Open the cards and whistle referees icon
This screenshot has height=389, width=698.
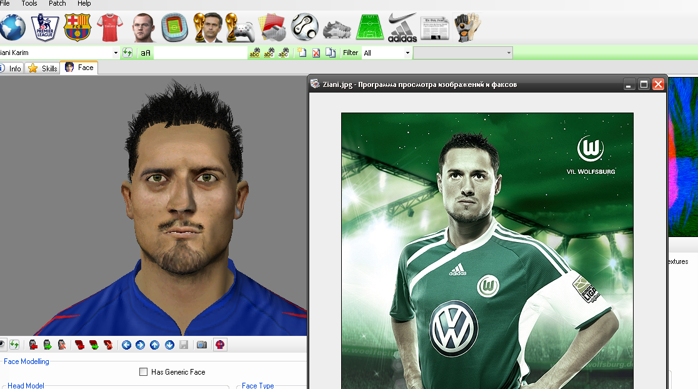point(272,28)
